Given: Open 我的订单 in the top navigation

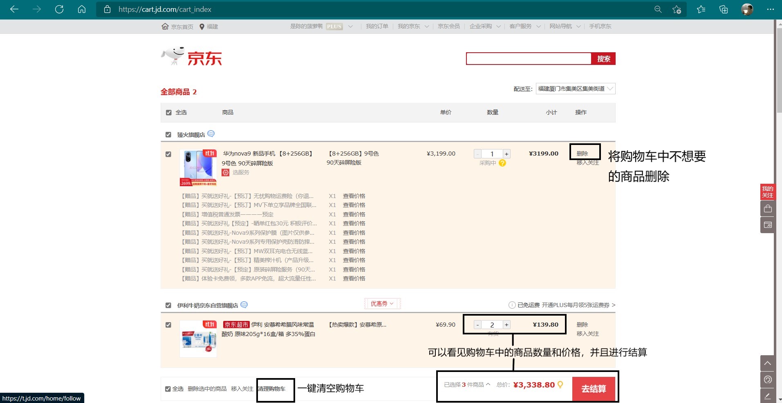Looking at the screenshot, I should tap(377, 27).
